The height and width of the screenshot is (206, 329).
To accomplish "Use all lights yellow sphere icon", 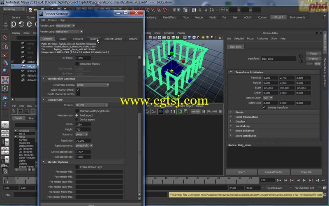I will coord(203,37).
